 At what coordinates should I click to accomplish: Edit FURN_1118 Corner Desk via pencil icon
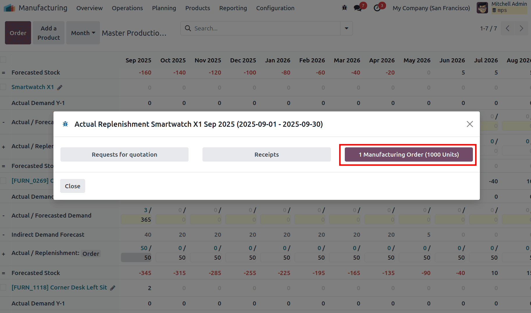112,287
